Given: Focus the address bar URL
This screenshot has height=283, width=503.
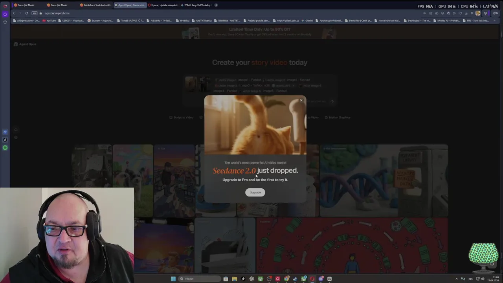Looking at the screenshot, I should click(57, 13).
